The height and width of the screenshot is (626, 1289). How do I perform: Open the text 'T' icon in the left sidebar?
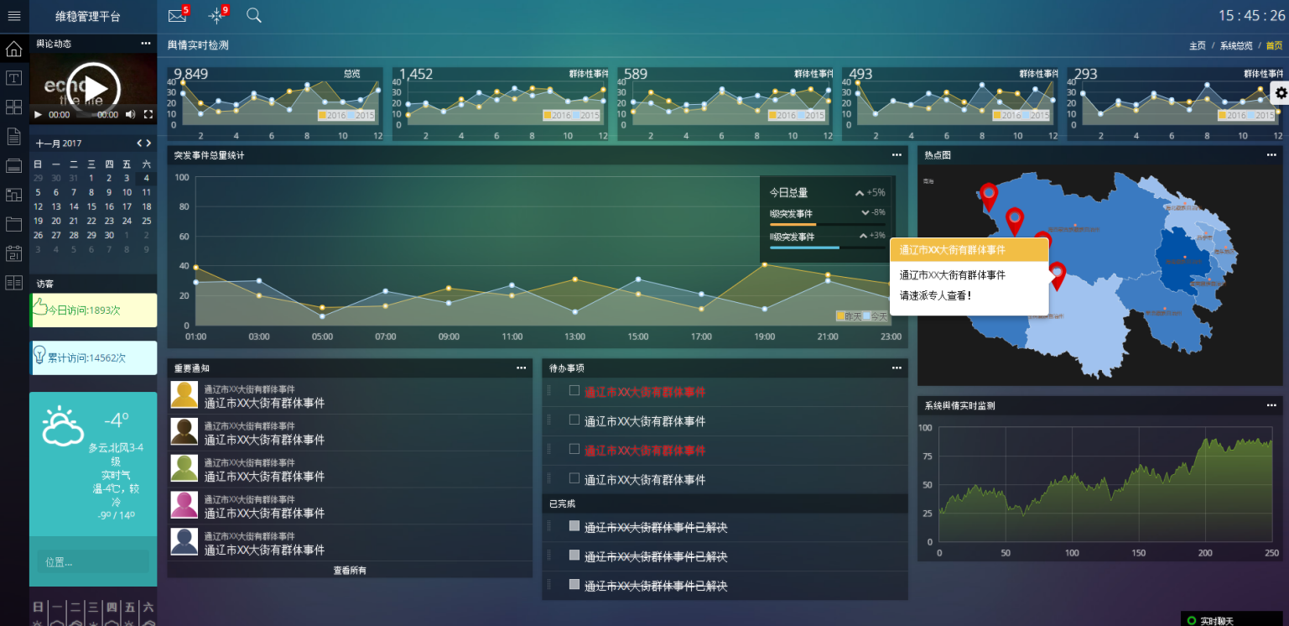coord(13,78)
